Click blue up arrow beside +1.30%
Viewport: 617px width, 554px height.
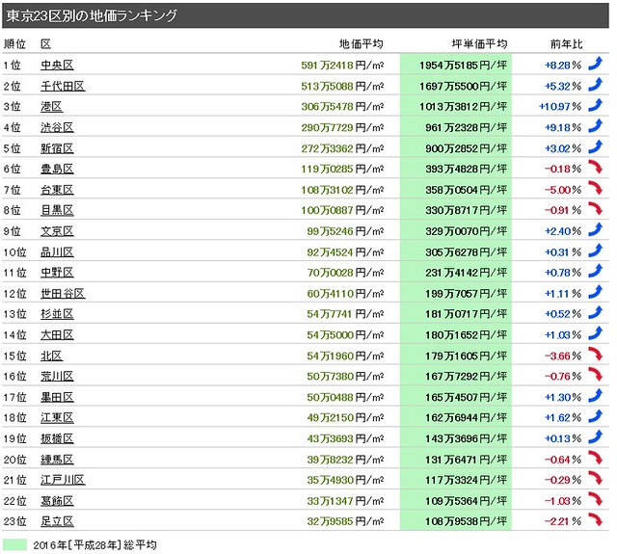coord(596,396)
